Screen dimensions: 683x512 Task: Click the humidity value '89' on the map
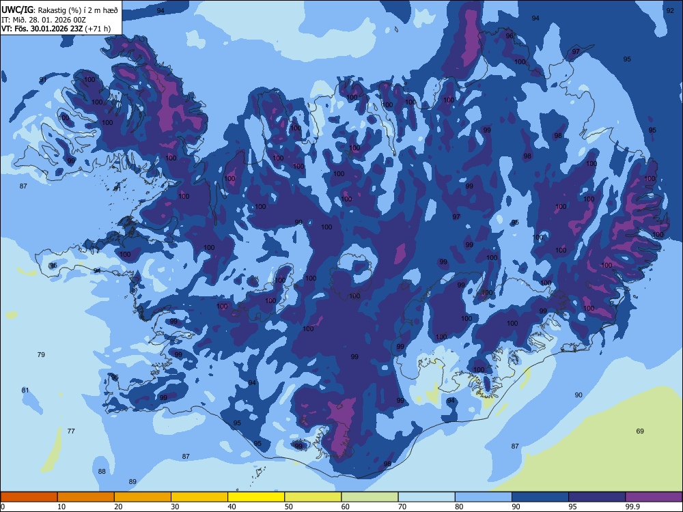point(133,481)
